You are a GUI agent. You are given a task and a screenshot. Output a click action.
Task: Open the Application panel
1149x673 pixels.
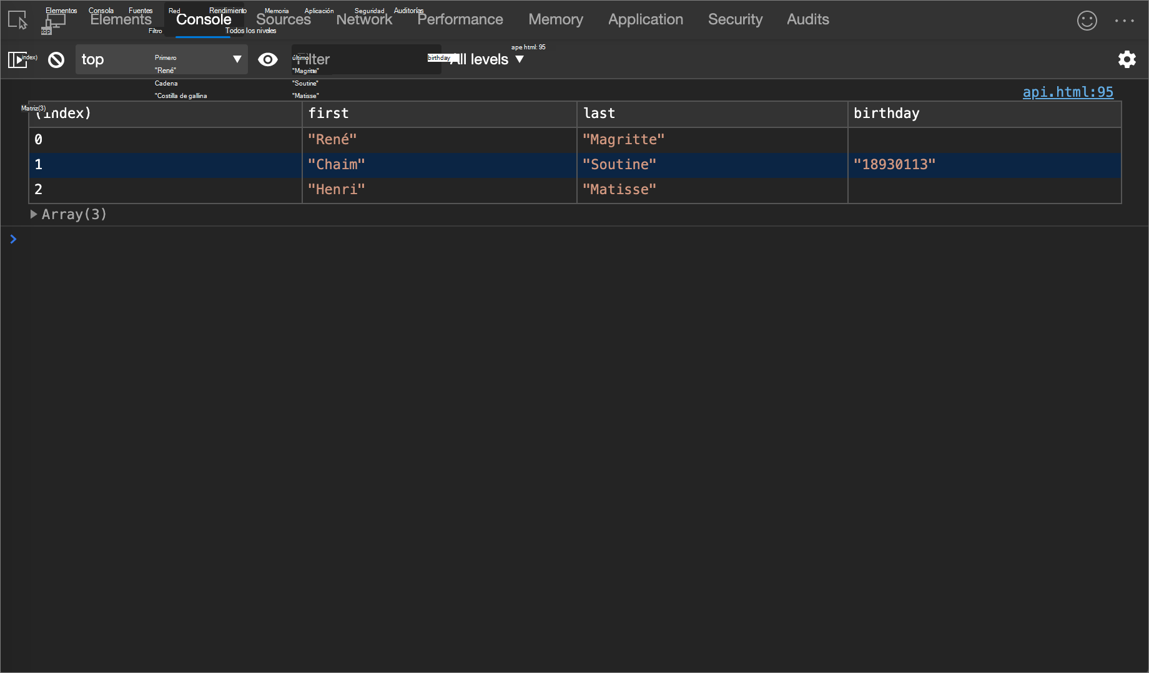pyautogui.click(x=645, y=19)
